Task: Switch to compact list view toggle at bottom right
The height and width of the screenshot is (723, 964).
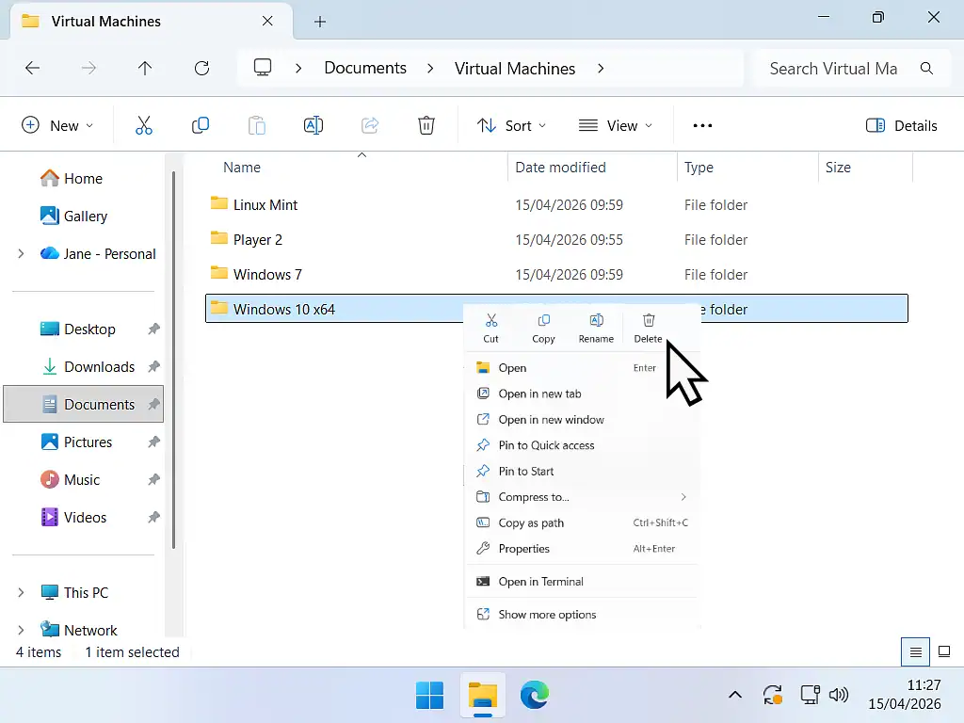Action: [914, 651]
